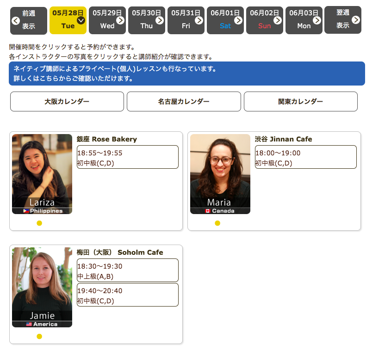Click the previous week arrow icon

click(15, 21)
